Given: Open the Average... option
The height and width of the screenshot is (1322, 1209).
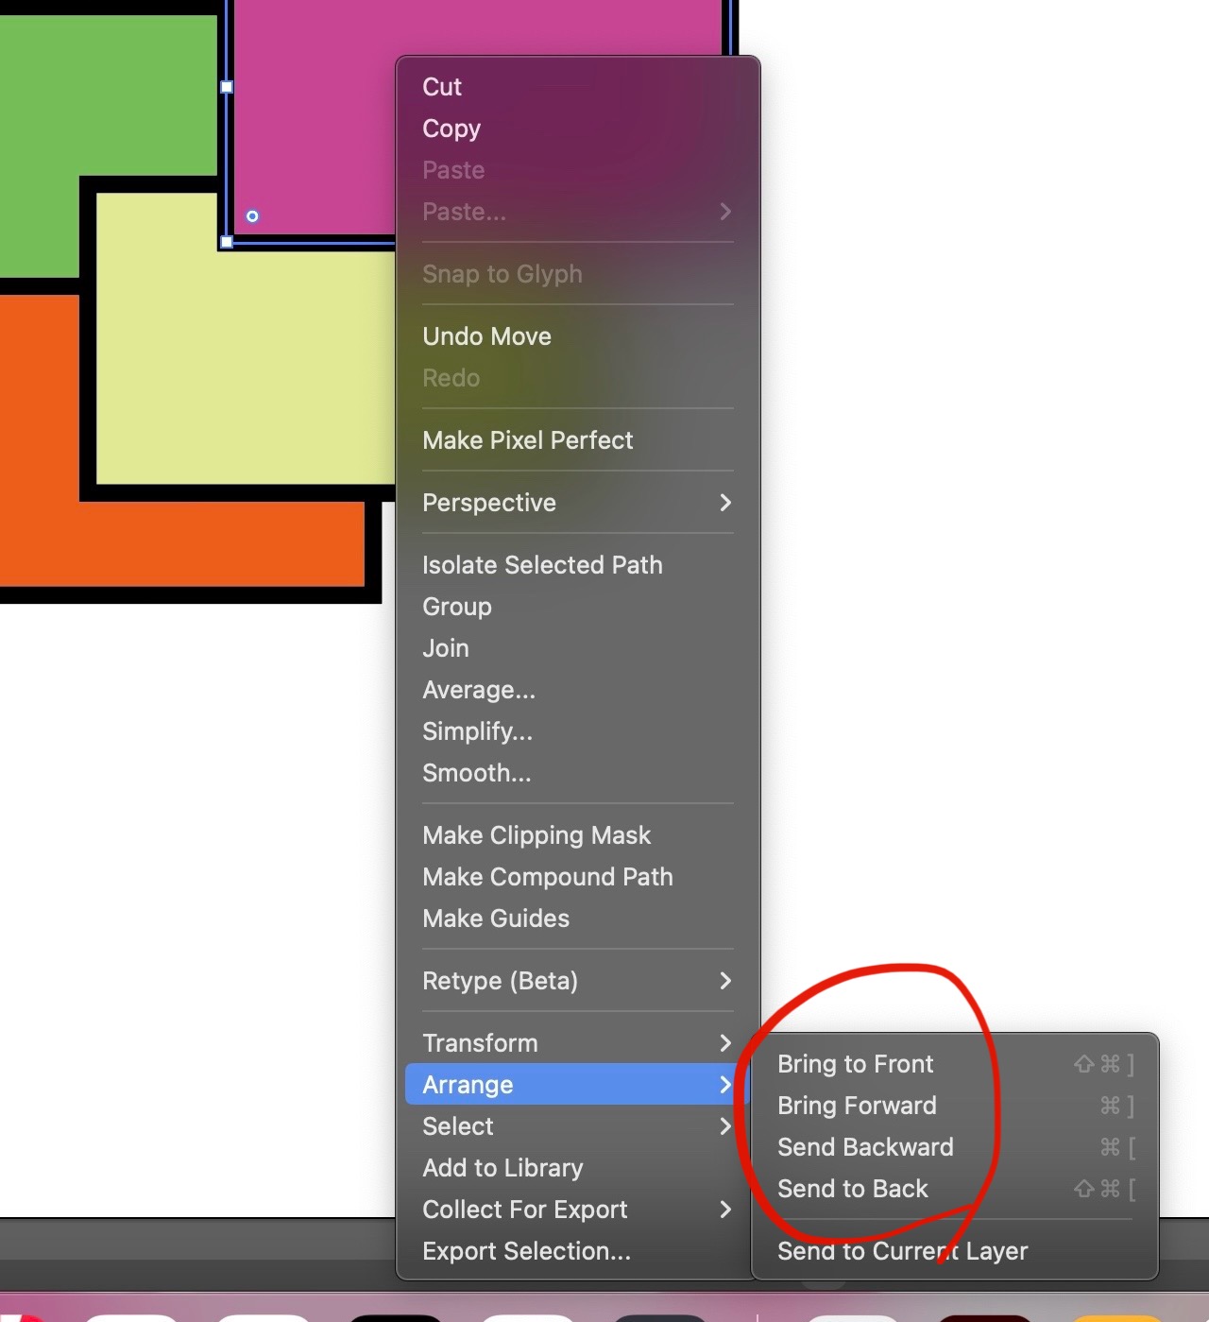Looking at the screenshot, I should (578, 690).
